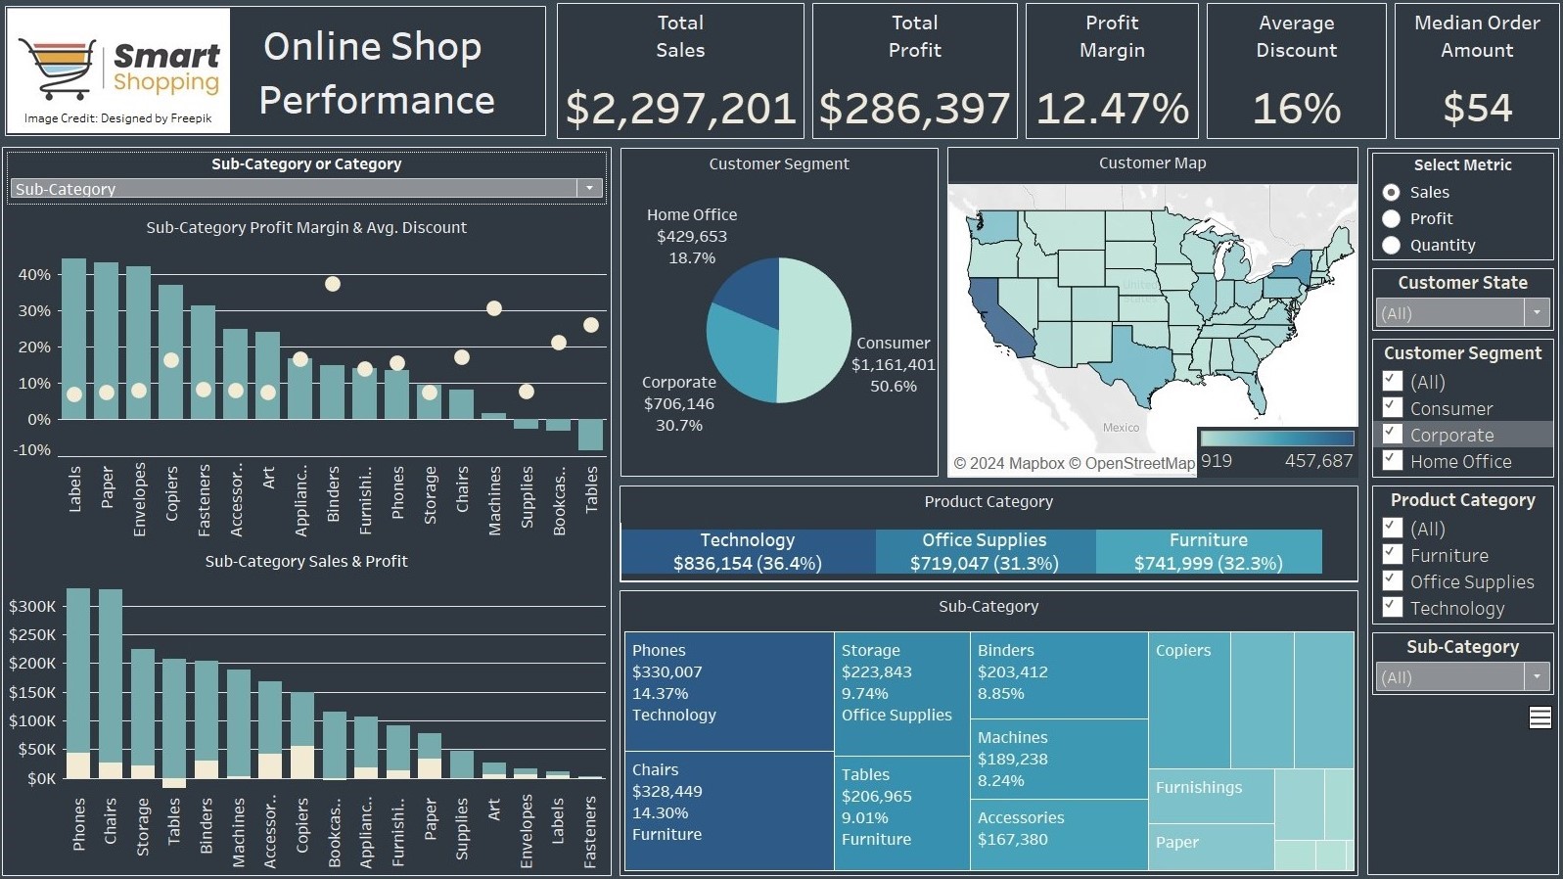
Task: Toggle Customer Segment (All) checkbox
Action: point(1392,381)
